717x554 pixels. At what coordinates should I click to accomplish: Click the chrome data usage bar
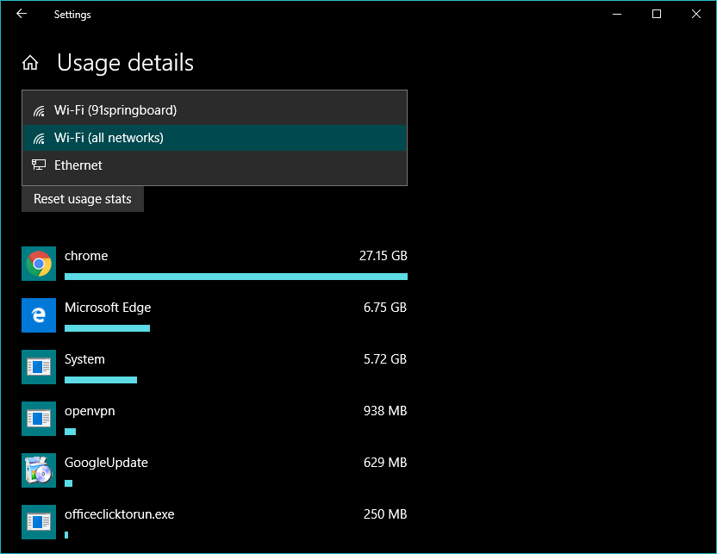coord(235,277)
